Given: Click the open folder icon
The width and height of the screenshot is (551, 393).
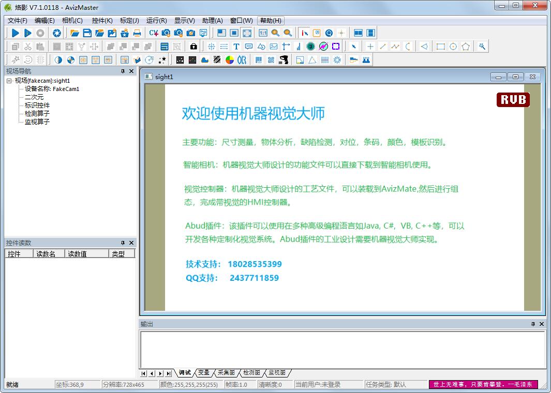Looking at the screenshot, I should coord(75,33).
